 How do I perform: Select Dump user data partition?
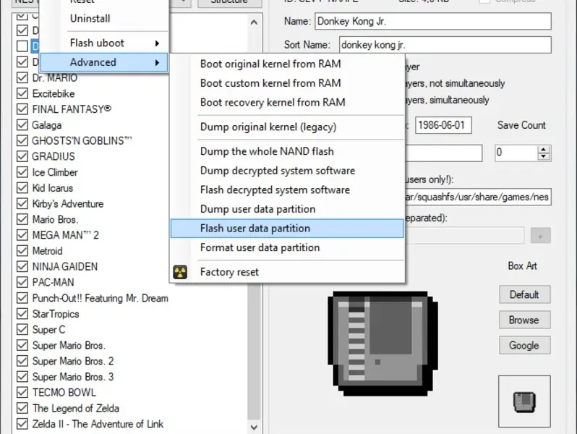(287, 209)
